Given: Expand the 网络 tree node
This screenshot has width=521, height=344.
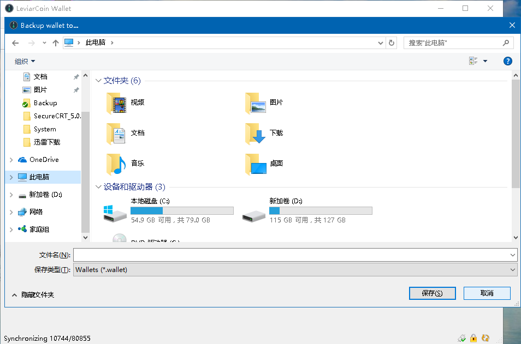Looking at the screenshot, I should (x=11, y=212).
